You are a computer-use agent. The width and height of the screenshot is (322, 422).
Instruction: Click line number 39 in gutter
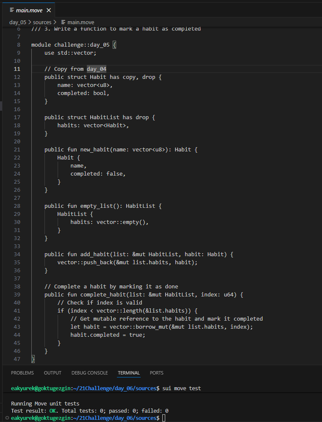(x=17, y=294)
